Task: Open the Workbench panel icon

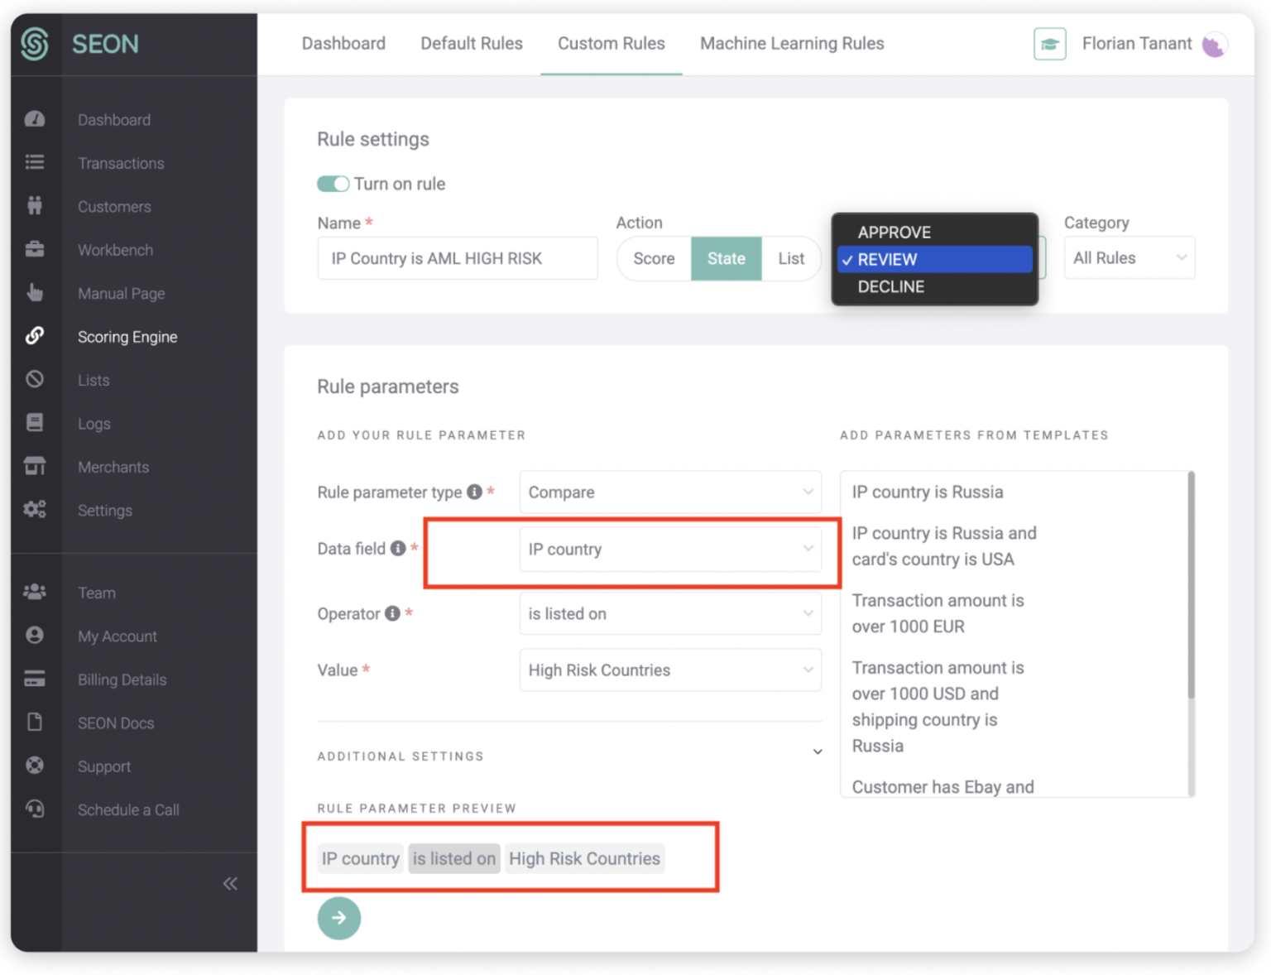Action: pos(35,249)
